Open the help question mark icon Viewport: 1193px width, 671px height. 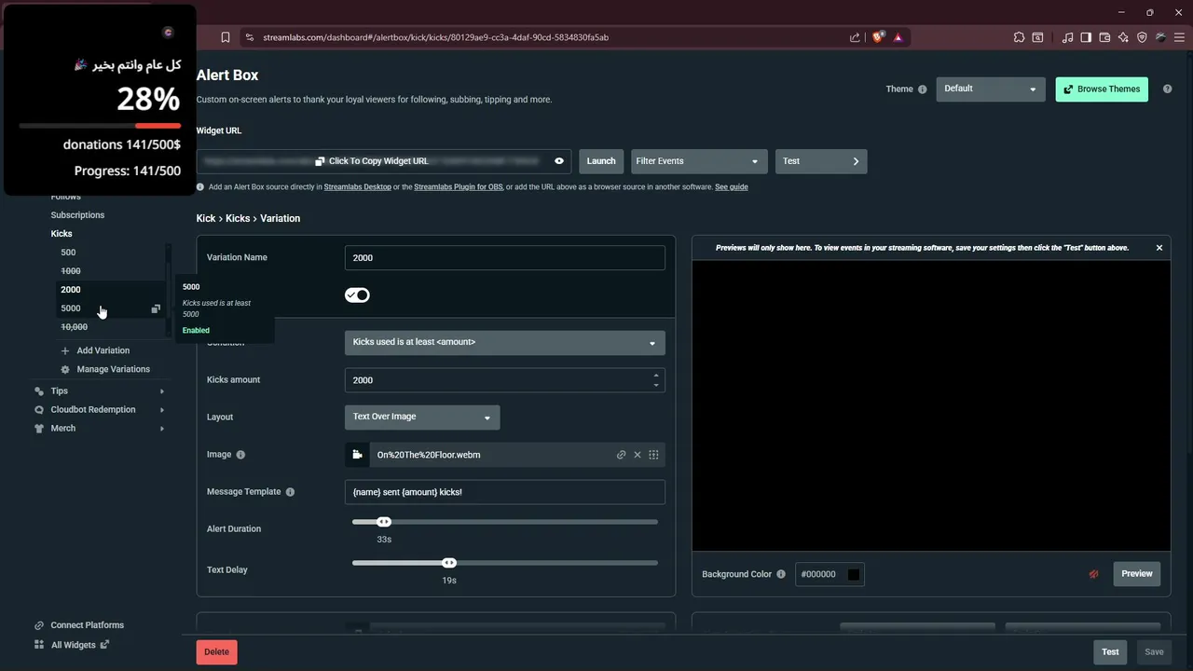coord(1167,89)
